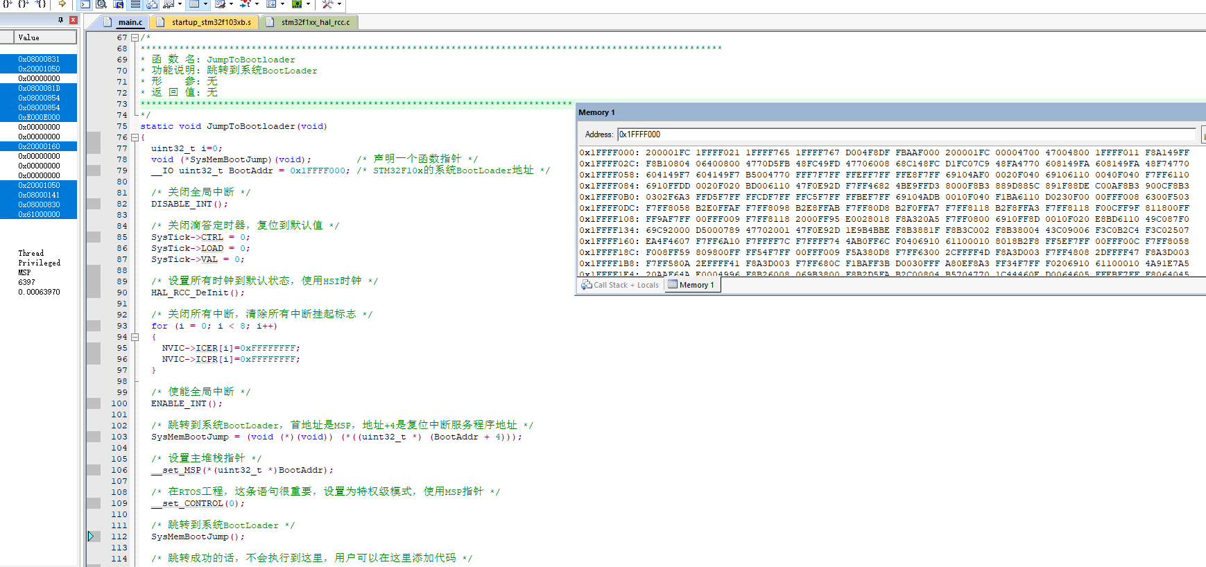Click the Analysis Windows toolbar icon
Screen dimensions: 1206x567
coord(245,3)
